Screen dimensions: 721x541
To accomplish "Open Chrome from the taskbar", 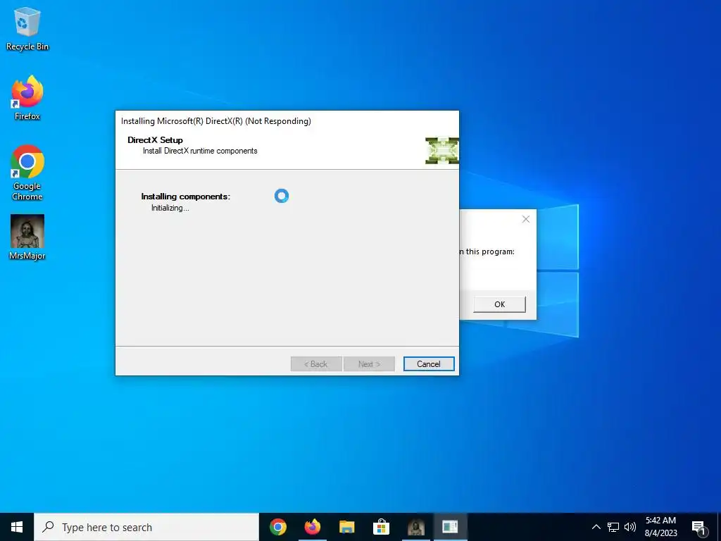I will coord(278,527).
